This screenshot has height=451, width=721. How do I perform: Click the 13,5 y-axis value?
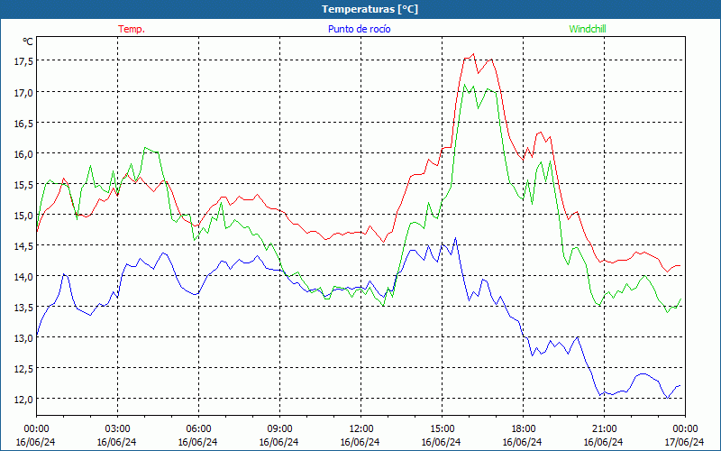pyautogui.click(x=23, y=308)
